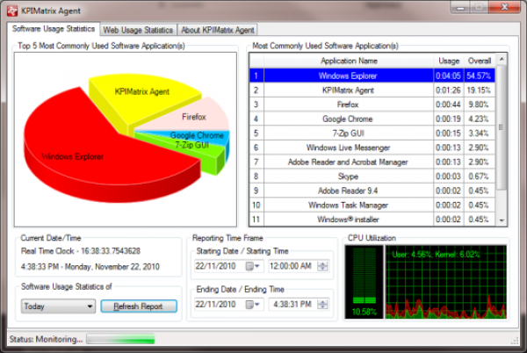
Task: Click the 54.57% overall cell
Action: point(480,76)
